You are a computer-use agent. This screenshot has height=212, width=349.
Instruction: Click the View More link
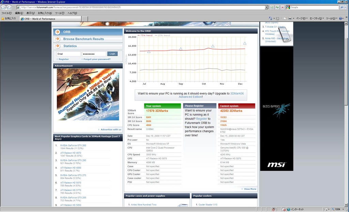(x=250, y=189)
